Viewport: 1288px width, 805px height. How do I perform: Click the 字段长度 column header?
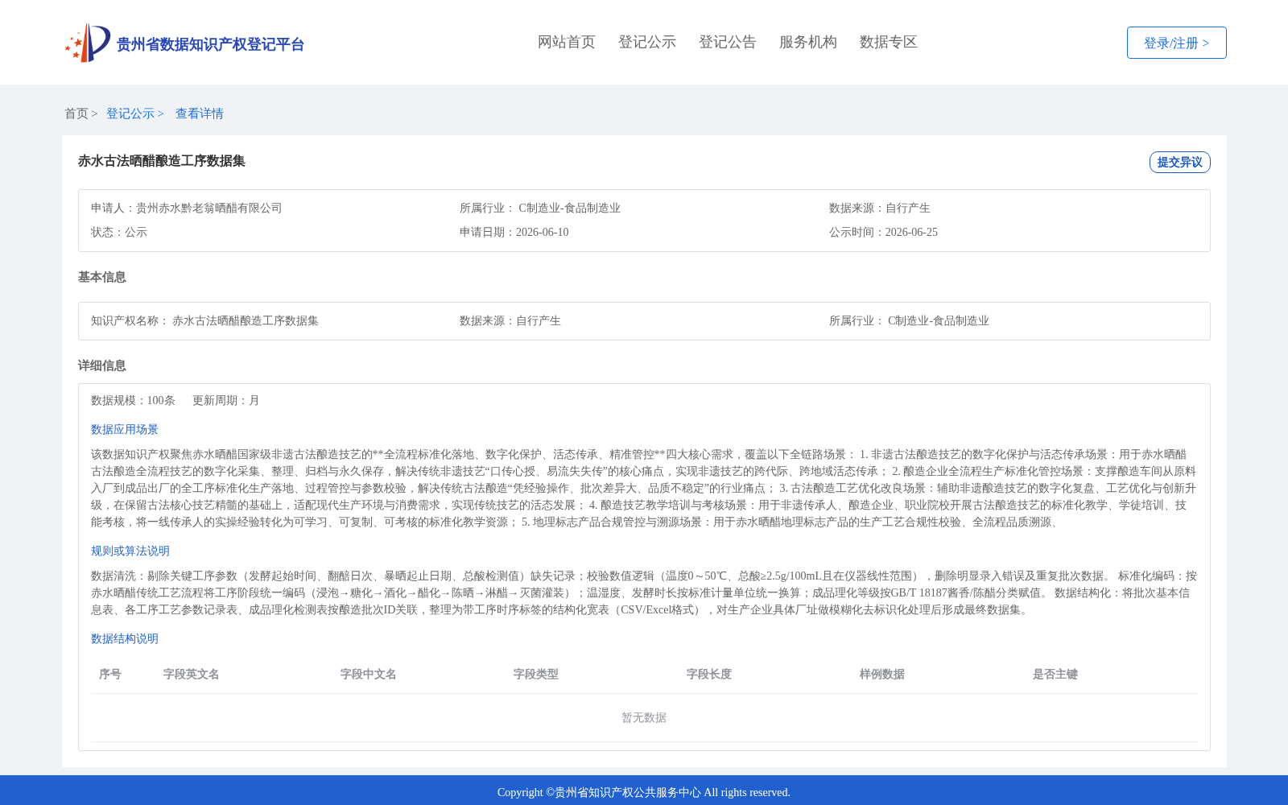(709, 674)
